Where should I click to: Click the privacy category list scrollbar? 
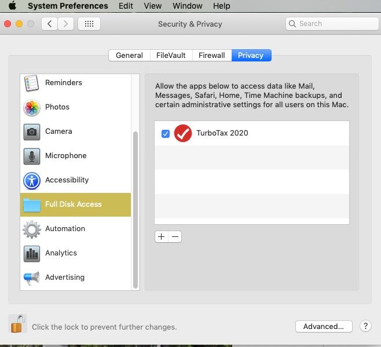point(135,210)
